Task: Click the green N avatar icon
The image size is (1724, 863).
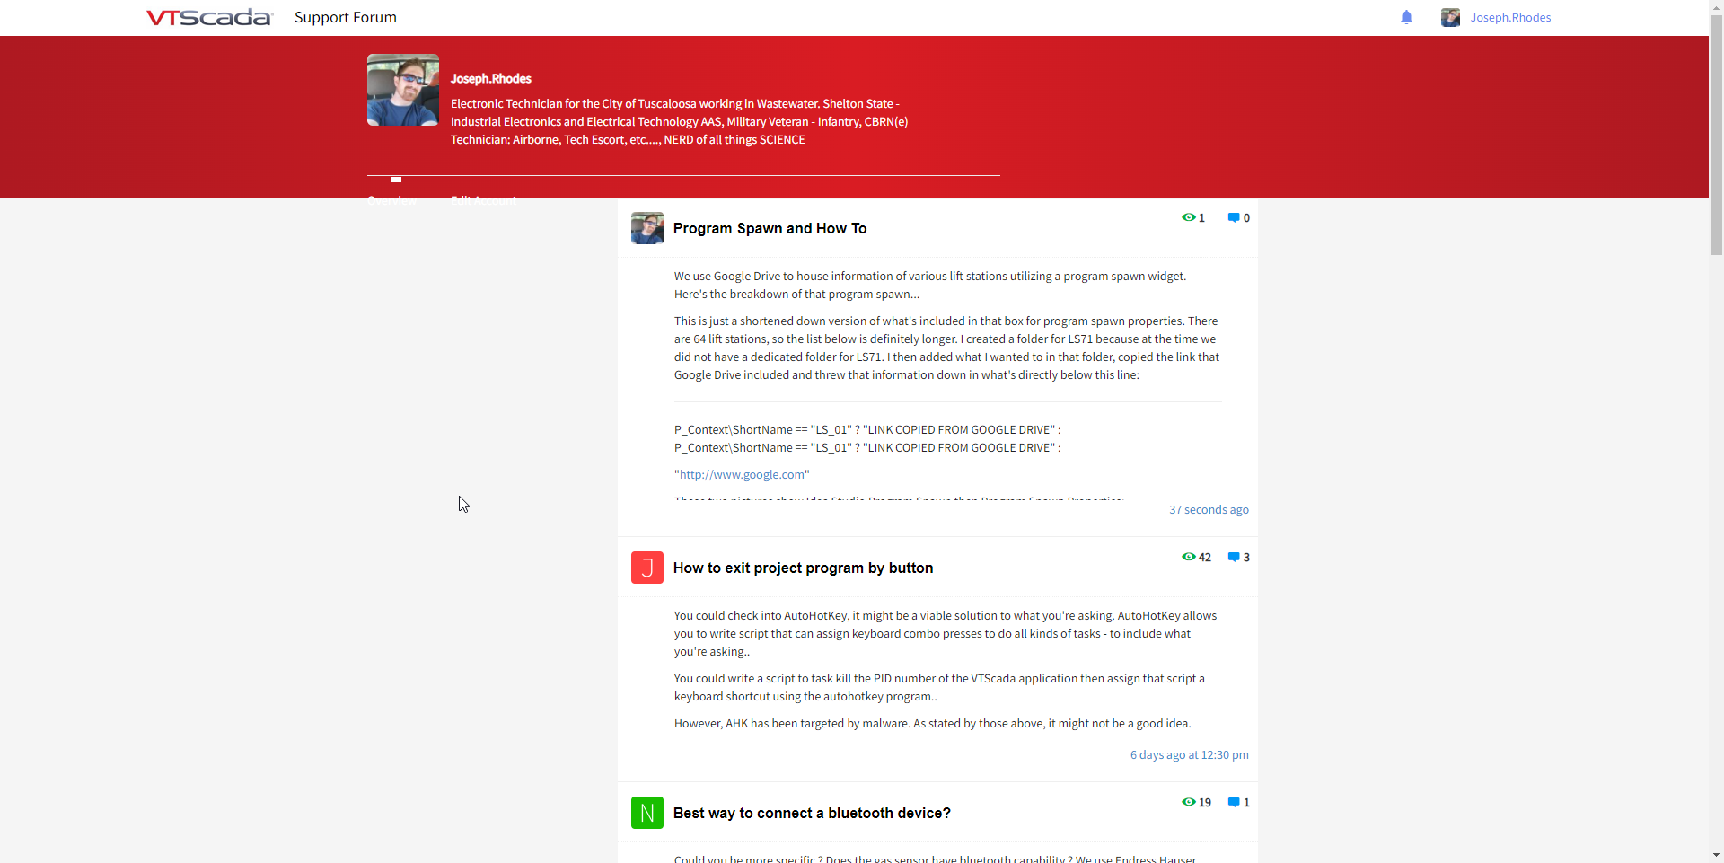Action: coord(646,813)
